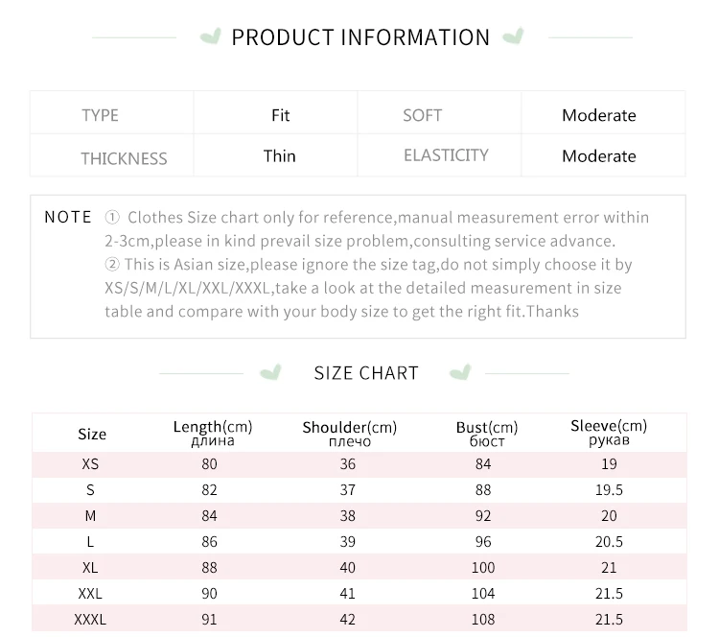Click the Length(cm) column header
The image size is (719, 637).
pyautogui.click(x=213, y=433)
